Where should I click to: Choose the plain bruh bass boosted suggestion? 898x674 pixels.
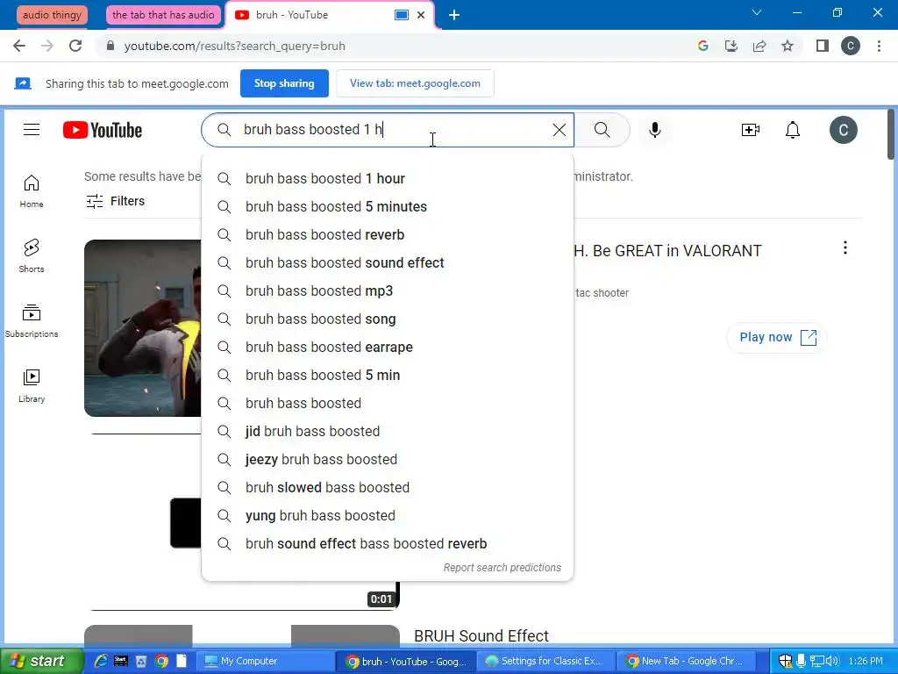tap(388, 404)
